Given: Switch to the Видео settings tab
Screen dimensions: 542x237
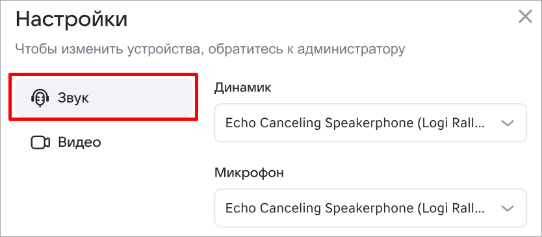Looking at the screenshot, I should coord(104,142).
